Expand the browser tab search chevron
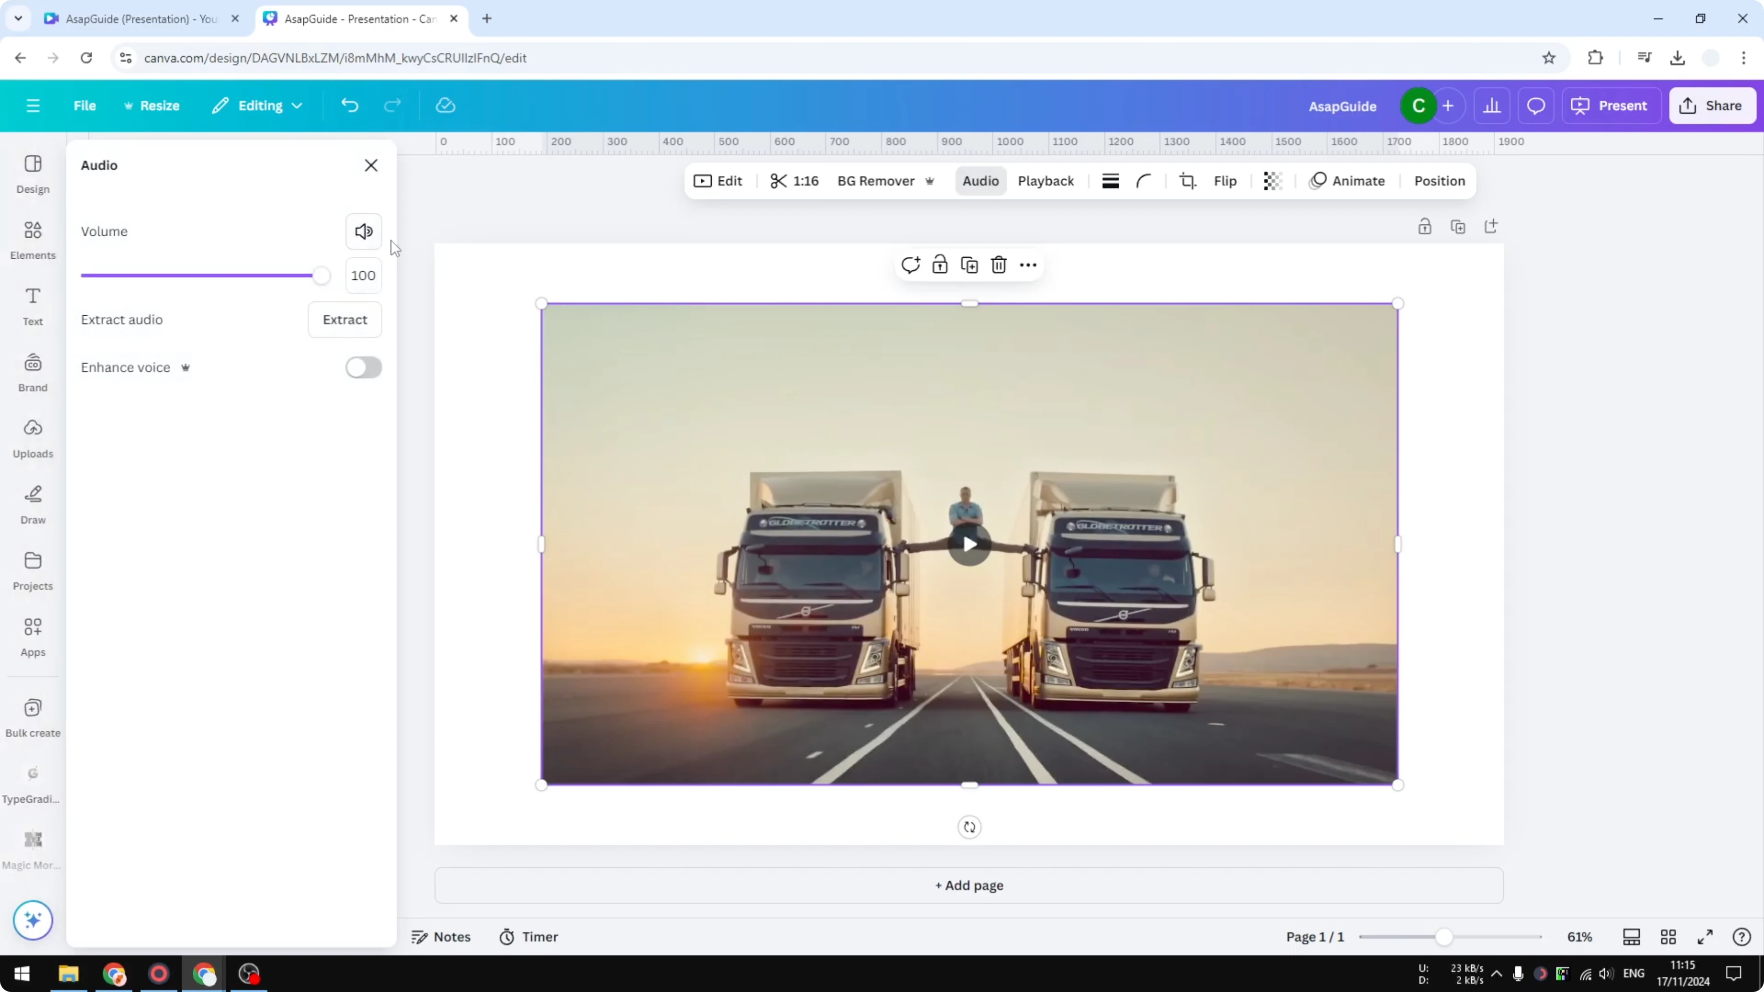Screen dimensions: 1764x992 point(18,19)
